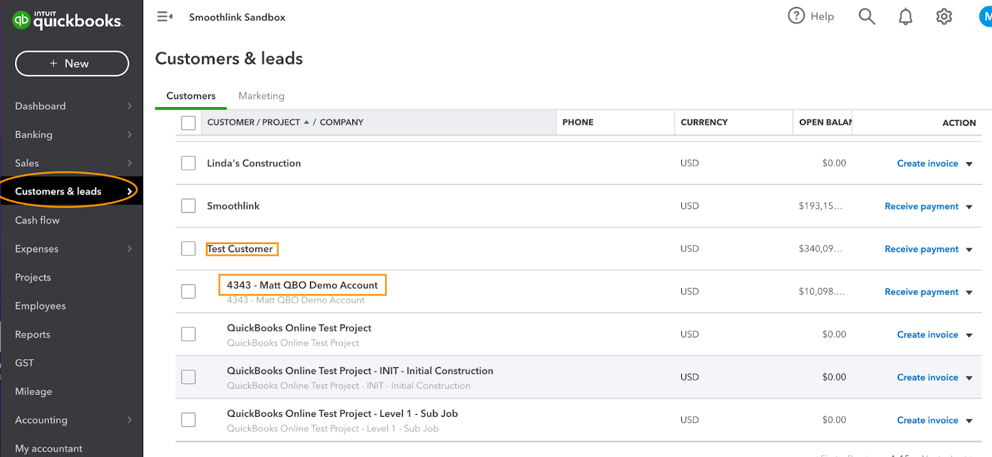
Task: Open Cash flow in the sidebar
Action: 37,220
